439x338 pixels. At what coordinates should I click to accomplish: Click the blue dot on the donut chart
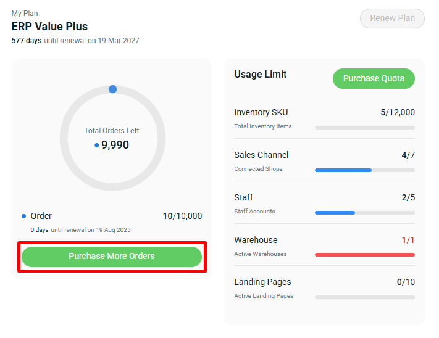tap(112, 89)
